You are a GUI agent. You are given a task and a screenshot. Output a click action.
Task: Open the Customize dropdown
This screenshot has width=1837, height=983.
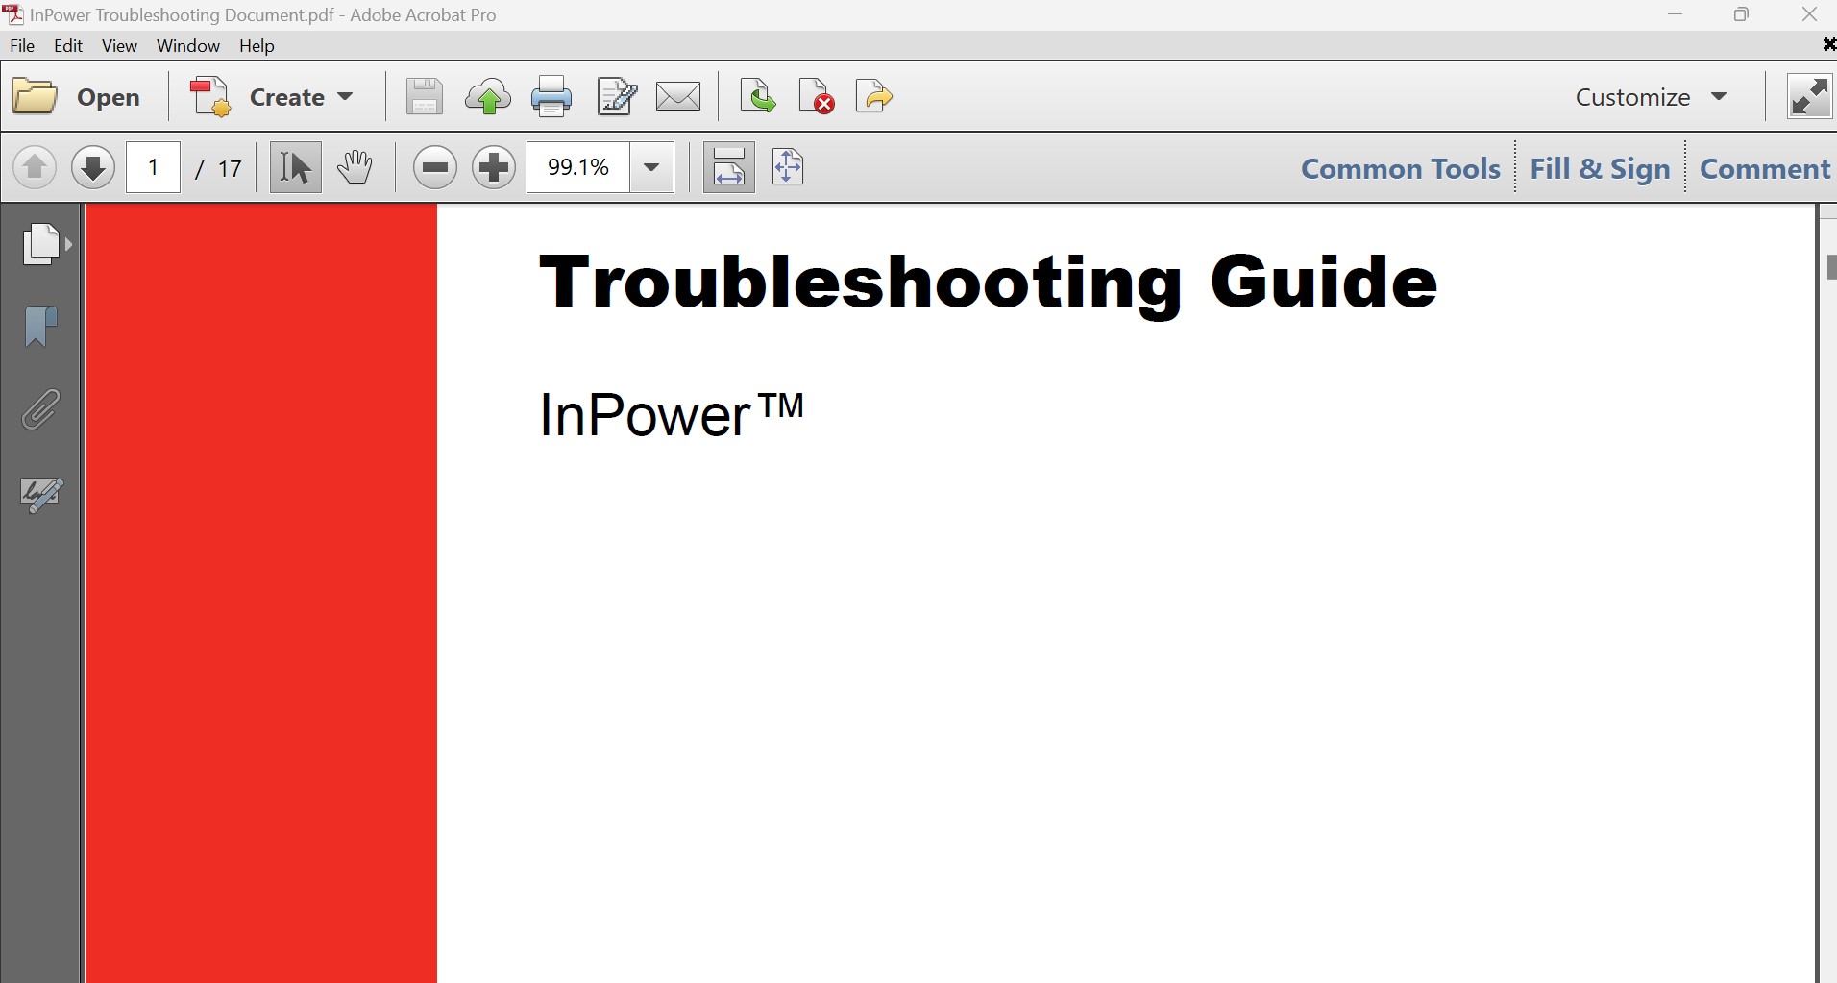click(x=1652, y=97)
